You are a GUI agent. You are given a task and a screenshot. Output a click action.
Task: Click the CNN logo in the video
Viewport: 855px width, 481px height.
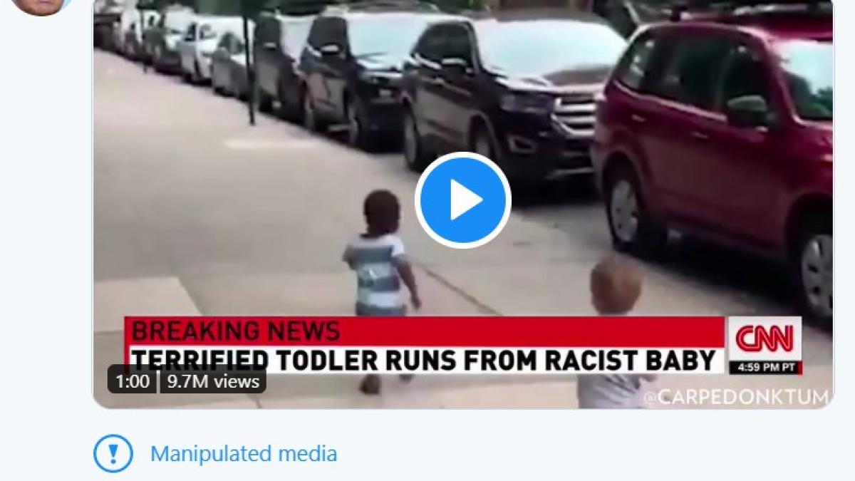pos(765,338)
